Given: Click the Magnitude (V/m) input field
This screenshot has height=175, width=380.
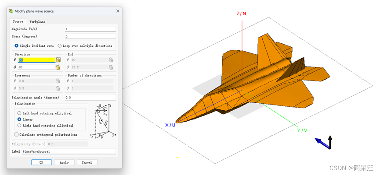Looking at the screenshot, I should (90, 29).
